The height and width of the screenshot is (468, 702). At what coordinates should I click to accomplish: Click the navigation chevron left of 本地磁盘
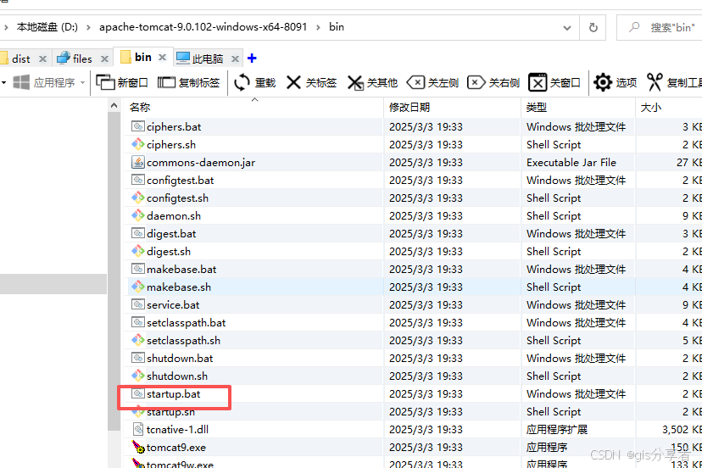tap(6, 28)
